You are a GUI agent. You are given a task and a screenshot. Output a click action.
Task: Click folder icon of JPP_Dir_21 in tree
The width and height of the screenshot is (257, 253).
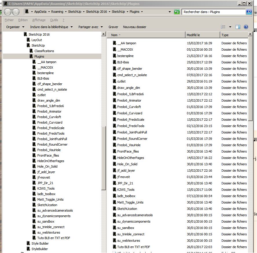34,183
